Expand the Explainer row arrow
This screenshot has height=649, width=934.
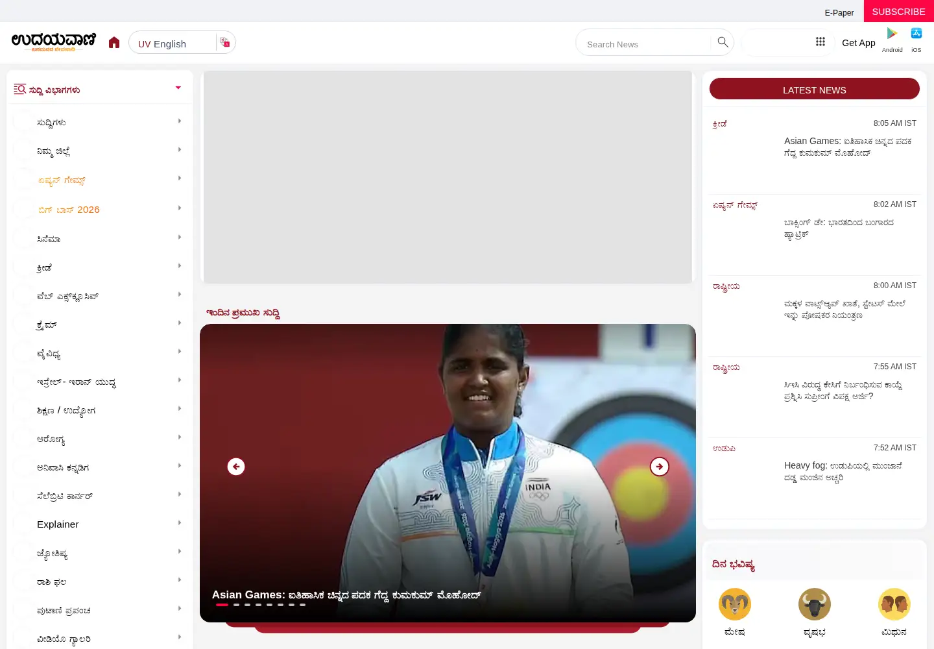tap(180, 523)
